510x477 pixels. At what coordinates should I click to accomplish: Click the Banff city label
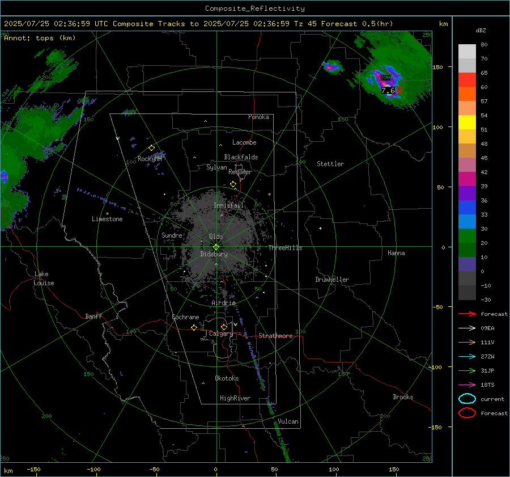pyautogui.click(x=93, y=316)
